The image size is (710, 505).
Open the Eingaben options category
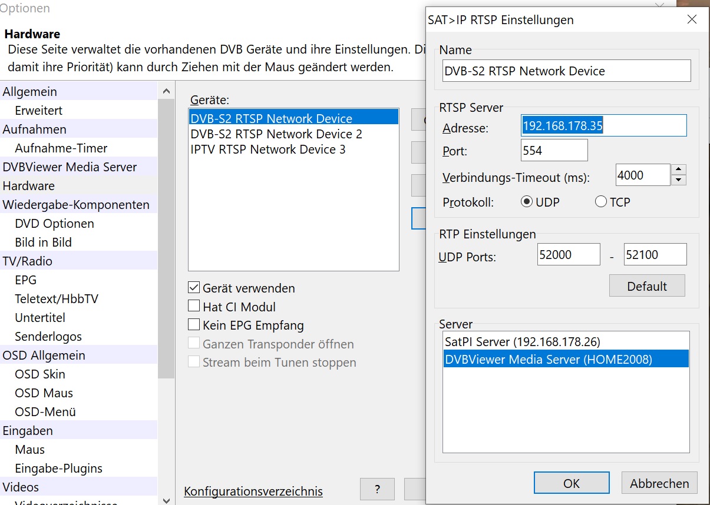pyautogui.click(x=79, y=430)
